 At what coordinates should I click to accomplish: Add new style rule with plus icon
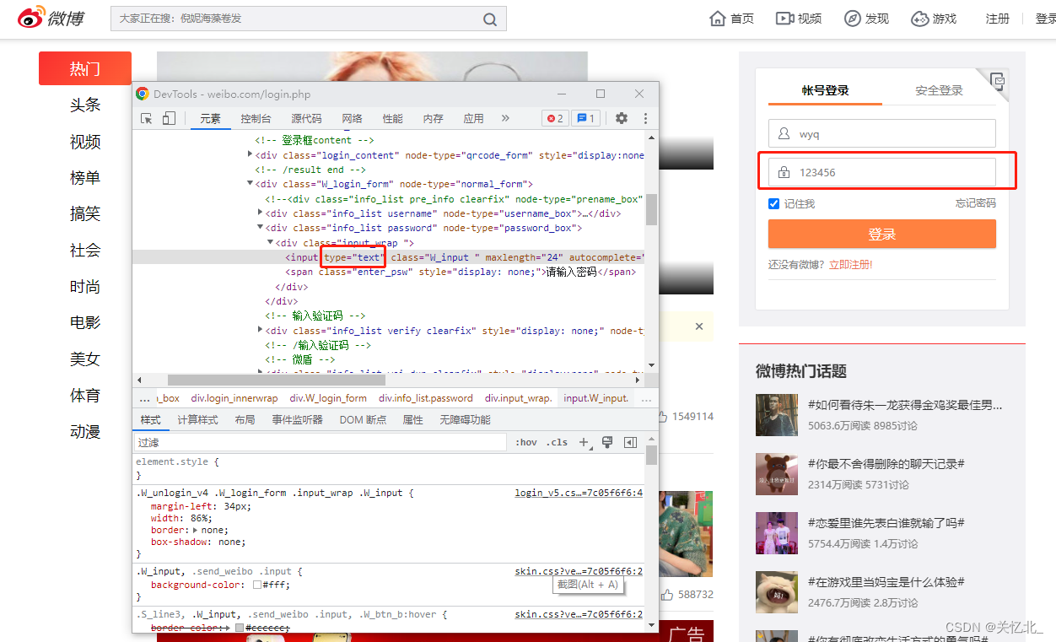tap(584, 442)
